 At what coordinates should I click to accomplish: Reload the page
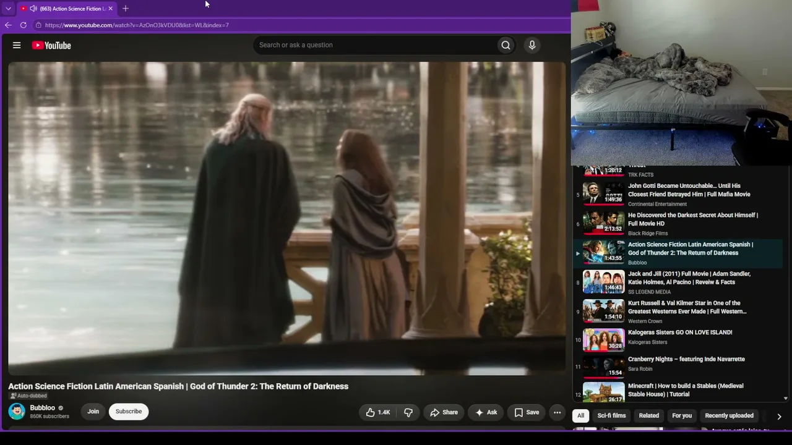pyautogui.click(x=23, y=25)
